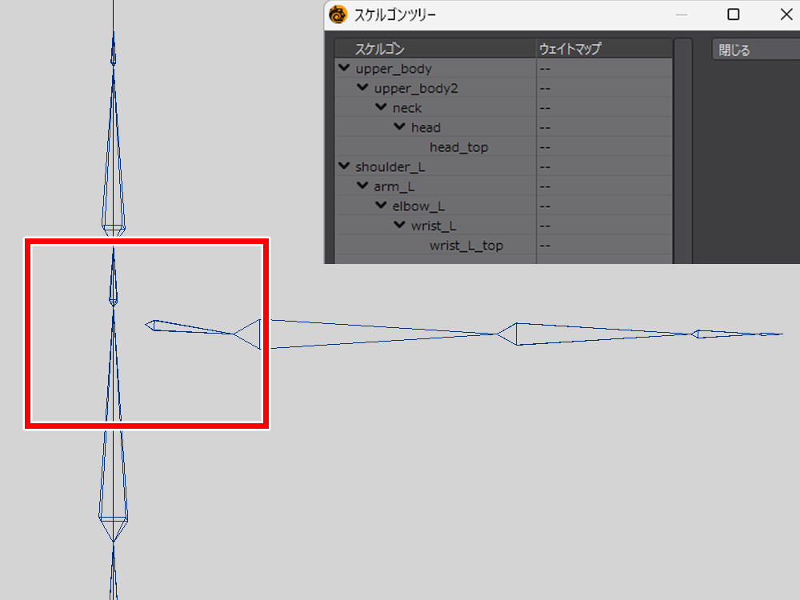Select the neck skelegon name
Viewport: 800px width, 600px height.
click(407, 108)
